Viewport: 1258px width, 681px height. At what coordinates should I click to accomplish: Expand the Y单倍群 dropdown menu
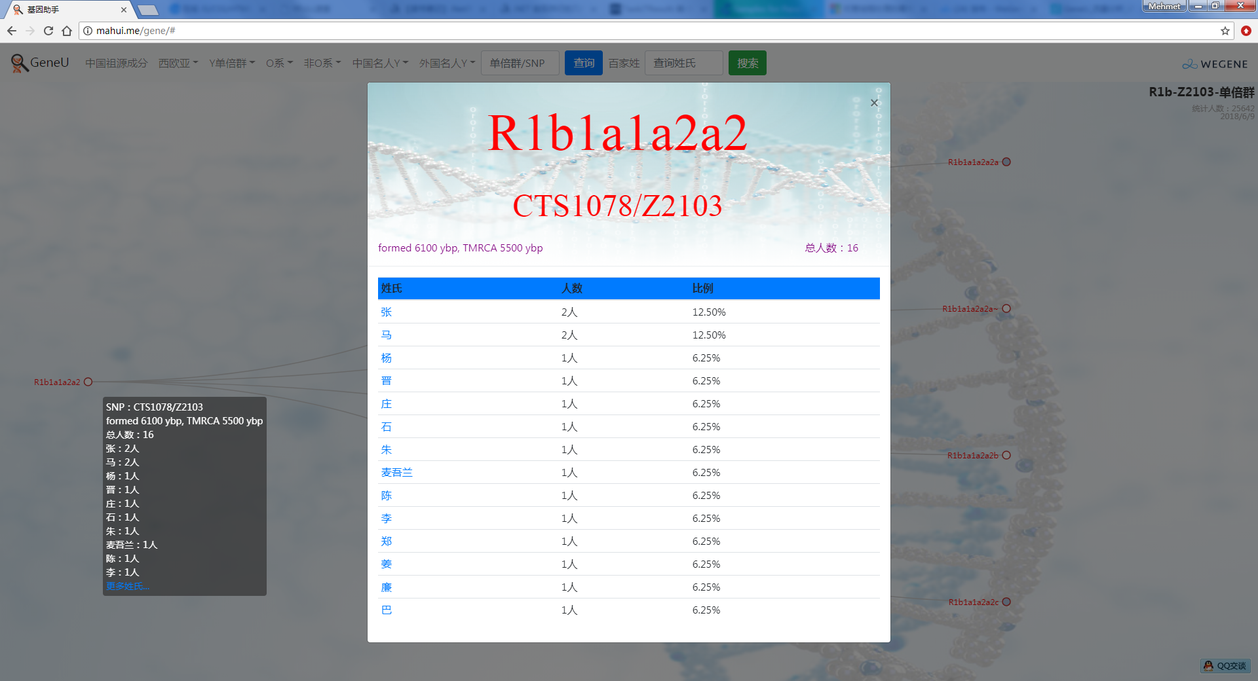pos(232,64)
